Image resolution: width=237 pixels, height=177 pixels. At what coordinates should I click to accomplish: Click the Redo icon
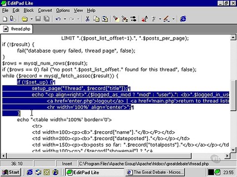[x=72, y=19]
